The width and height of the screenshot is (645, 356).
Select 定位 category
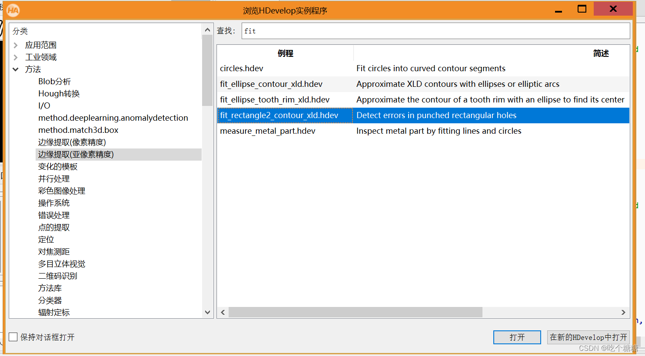(x=46, y=240)
